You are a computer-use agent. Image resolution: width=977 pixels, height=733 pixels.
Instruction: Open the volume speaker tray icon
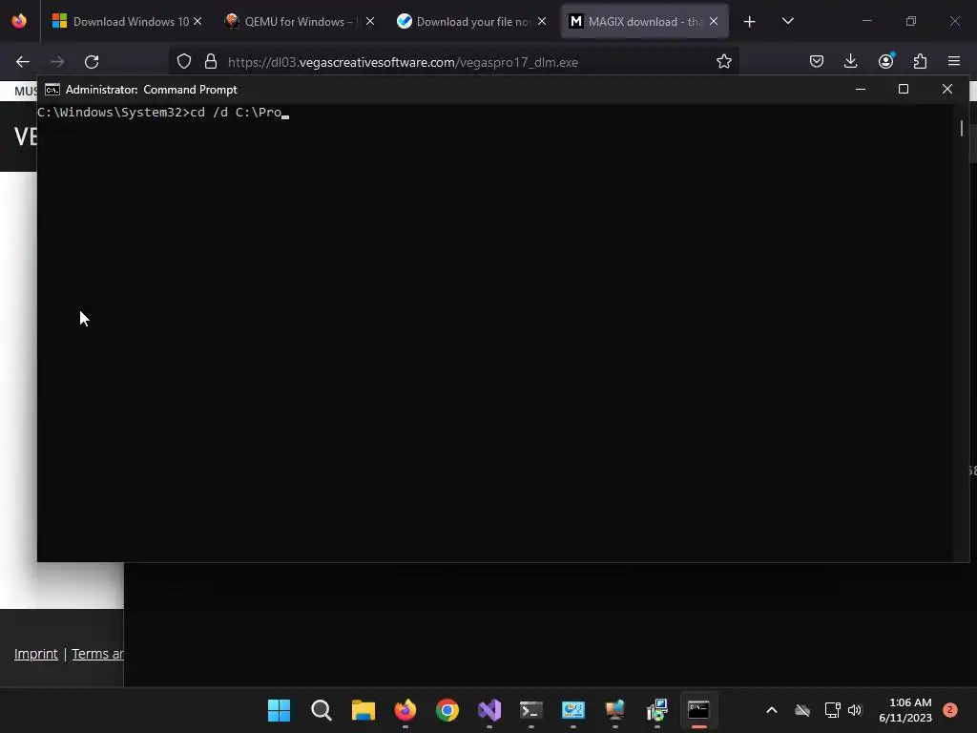(x=854, y=710)
